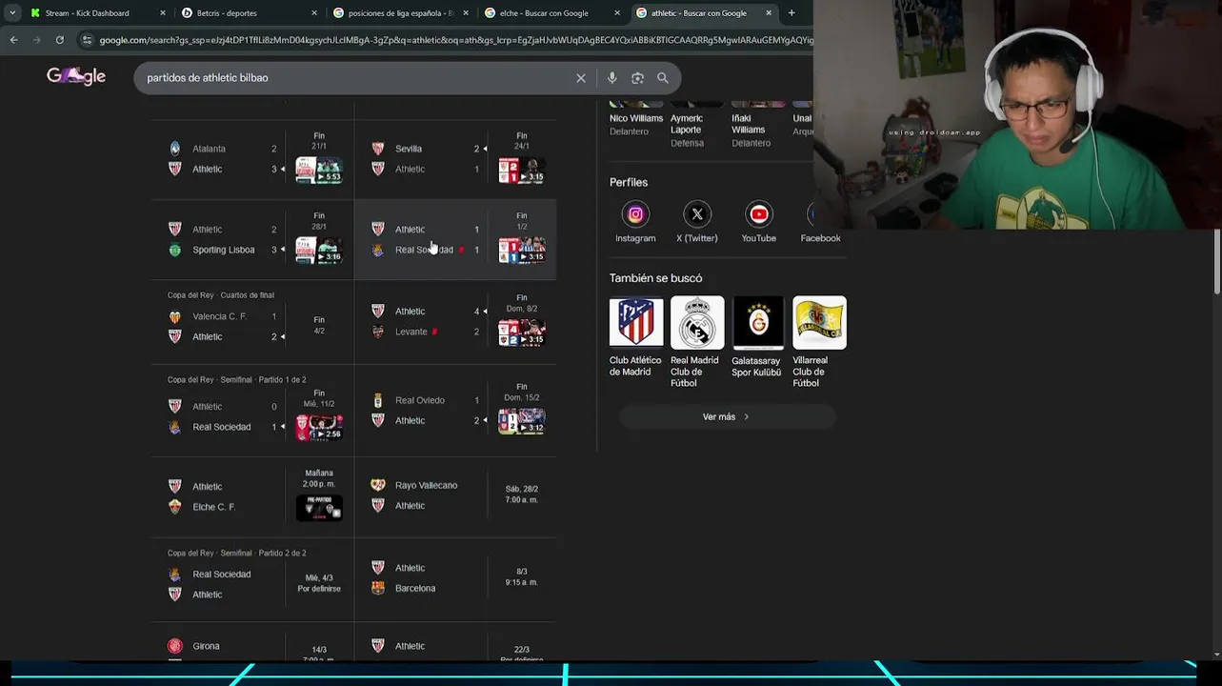Open Club Atlético de Madrid crest
Image resolution: width=1222 pixels, height=686 pixels.
(635, 322)
